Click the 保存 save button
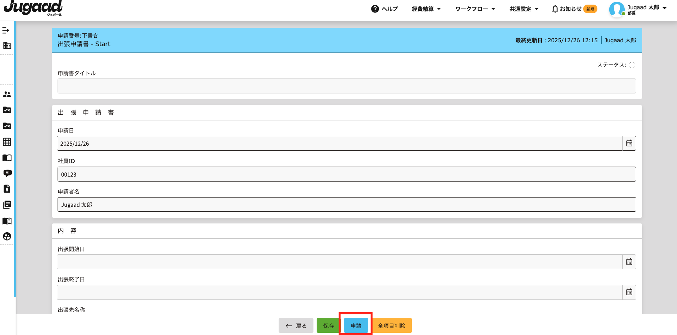The width and height of the screenshot is (677, 335). [328, 325]
